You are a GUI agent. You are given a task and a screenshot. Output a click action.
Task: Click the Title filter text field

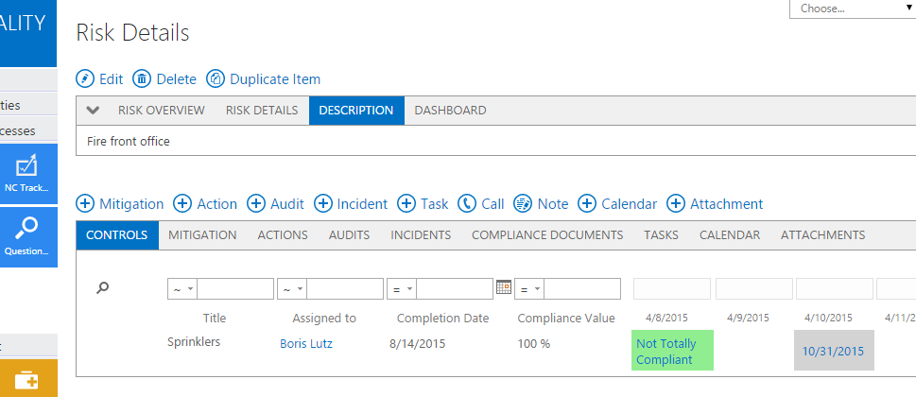click(235, 289)
